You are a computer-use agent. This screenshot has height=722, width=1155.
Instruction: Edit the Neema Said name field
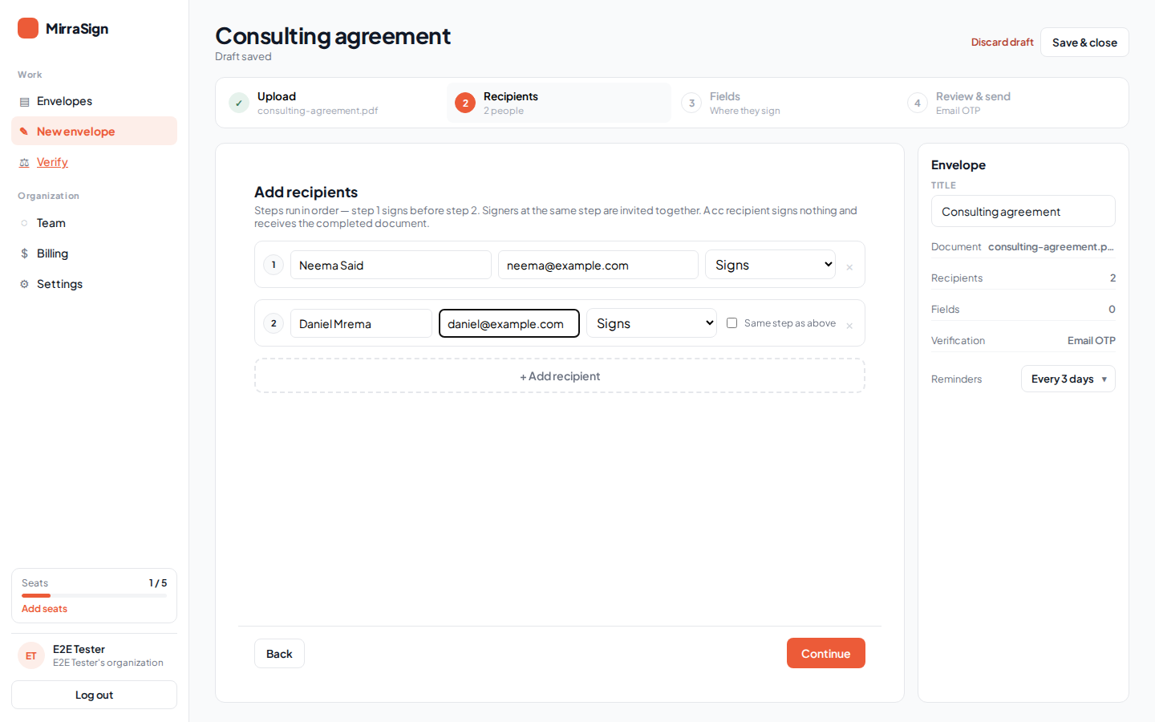tap(391, 265)
